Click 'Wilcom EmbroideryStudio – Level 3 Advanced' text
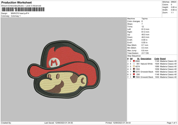The image size is (178, 125). click(21, 6)
